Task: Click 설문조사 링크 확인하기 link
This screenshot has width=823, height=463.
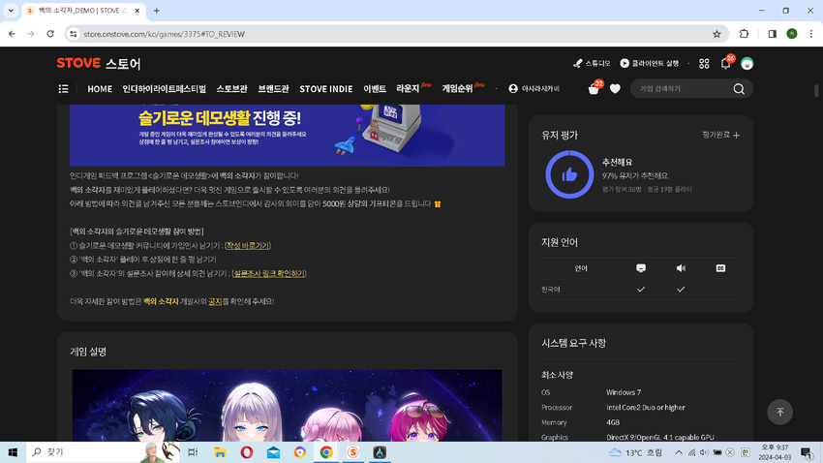Action: [269, 273]
